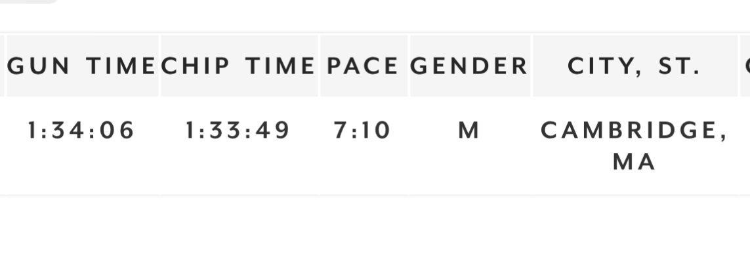This screenshot has width=750, height=263.
Task: Click the grey pill at the top-left corner
Action: (x=30, y=1)
